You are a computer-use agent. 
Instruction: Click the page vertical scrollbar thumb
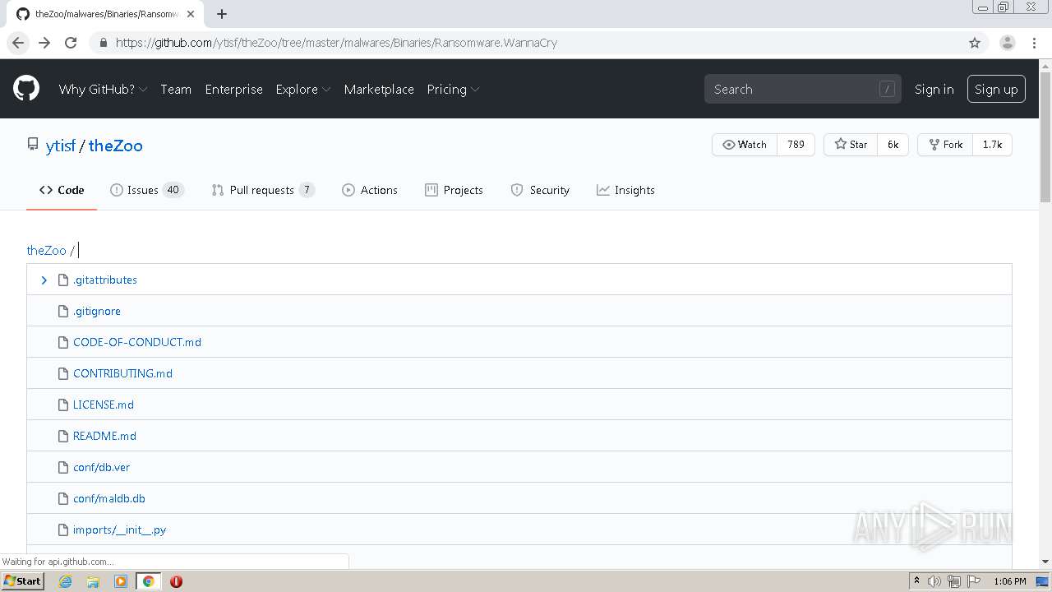point(1045,136)
